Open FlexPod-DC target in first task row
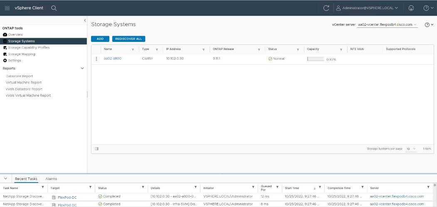Viewport: 437px width, 207px height. click(x=67, y=197)
